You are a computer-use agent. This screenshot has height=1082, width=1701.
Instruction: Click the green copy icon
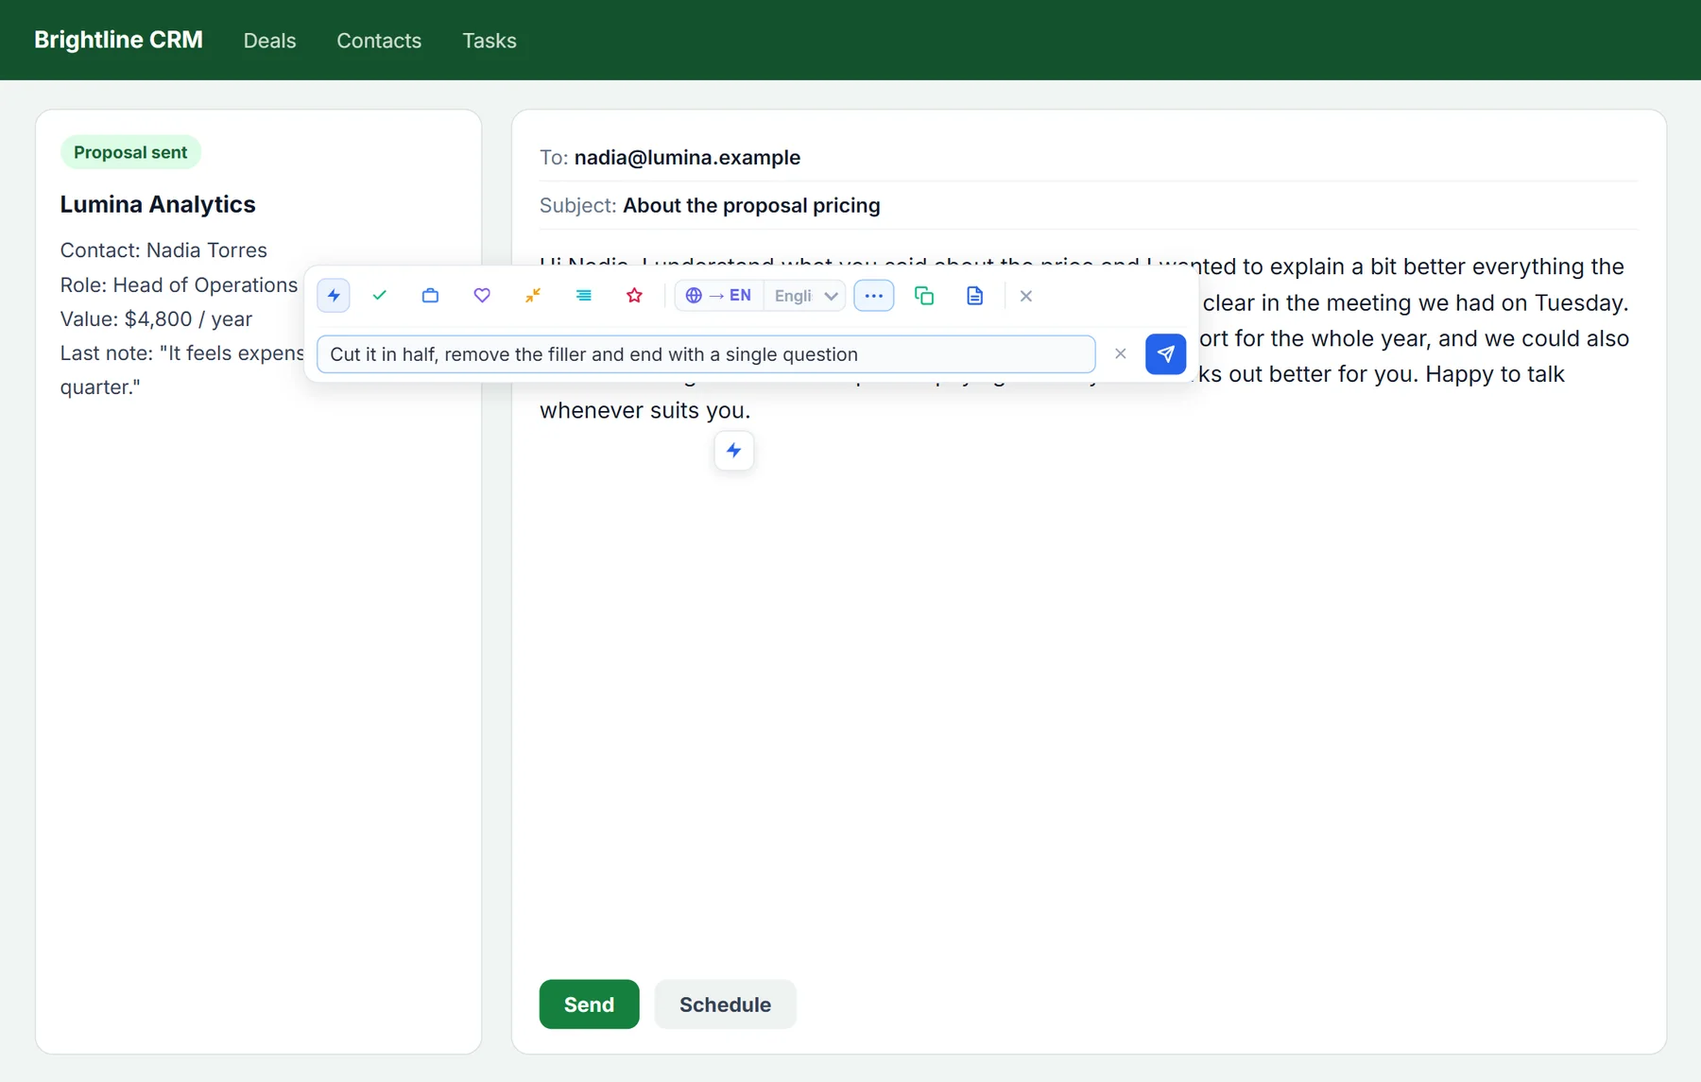coord(924,296)
